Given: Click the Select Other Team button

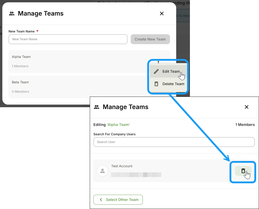Looking at the screenshot, I should pos(118,199).
